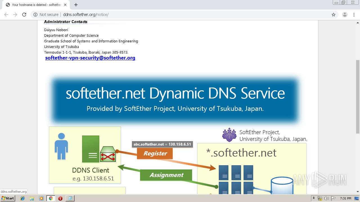Open the Chrome profile avatar icon
The height and width of the screenshot is (202, 360).
(x=345, y=15)
